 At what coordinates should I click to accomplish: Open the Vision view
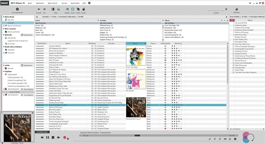pyautogui.click(x=78, y=9)
